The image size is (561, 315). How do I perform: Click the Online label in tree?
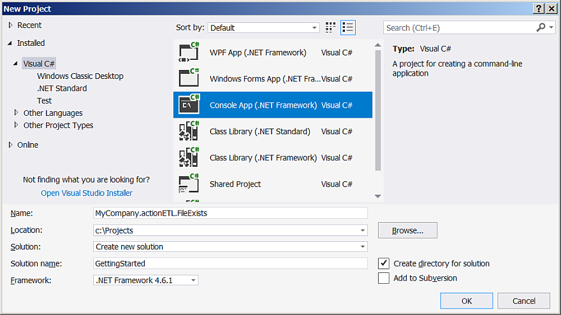tap(27, 144)
